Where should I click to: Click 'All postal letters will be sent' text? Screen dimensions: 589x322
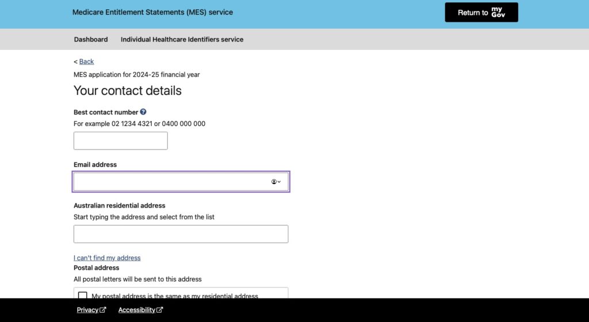click(137, 279)
